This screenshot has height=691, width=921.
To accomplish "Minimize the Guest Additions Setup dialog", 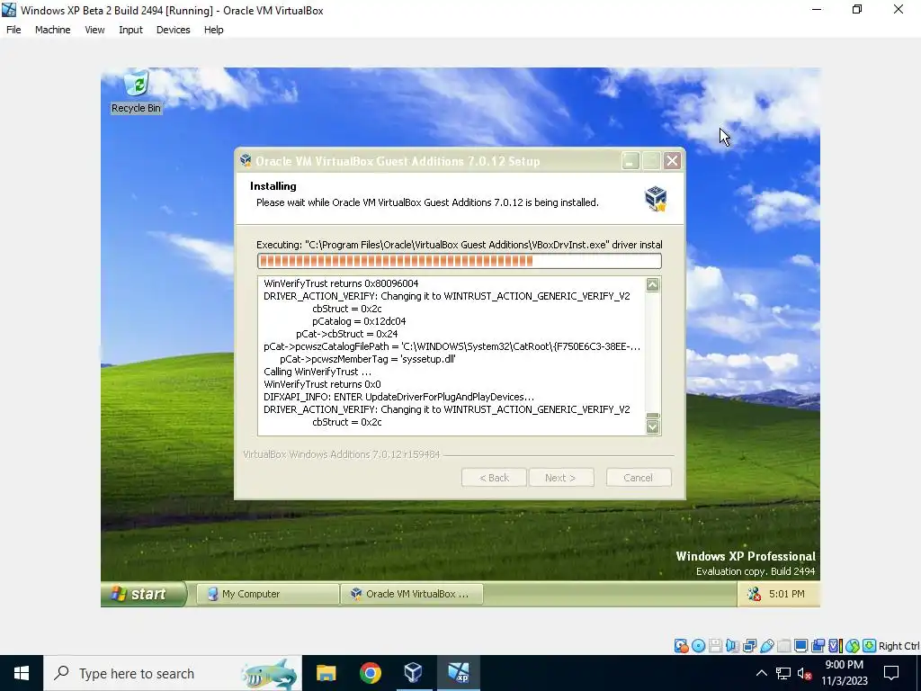I will click(630, 161).
